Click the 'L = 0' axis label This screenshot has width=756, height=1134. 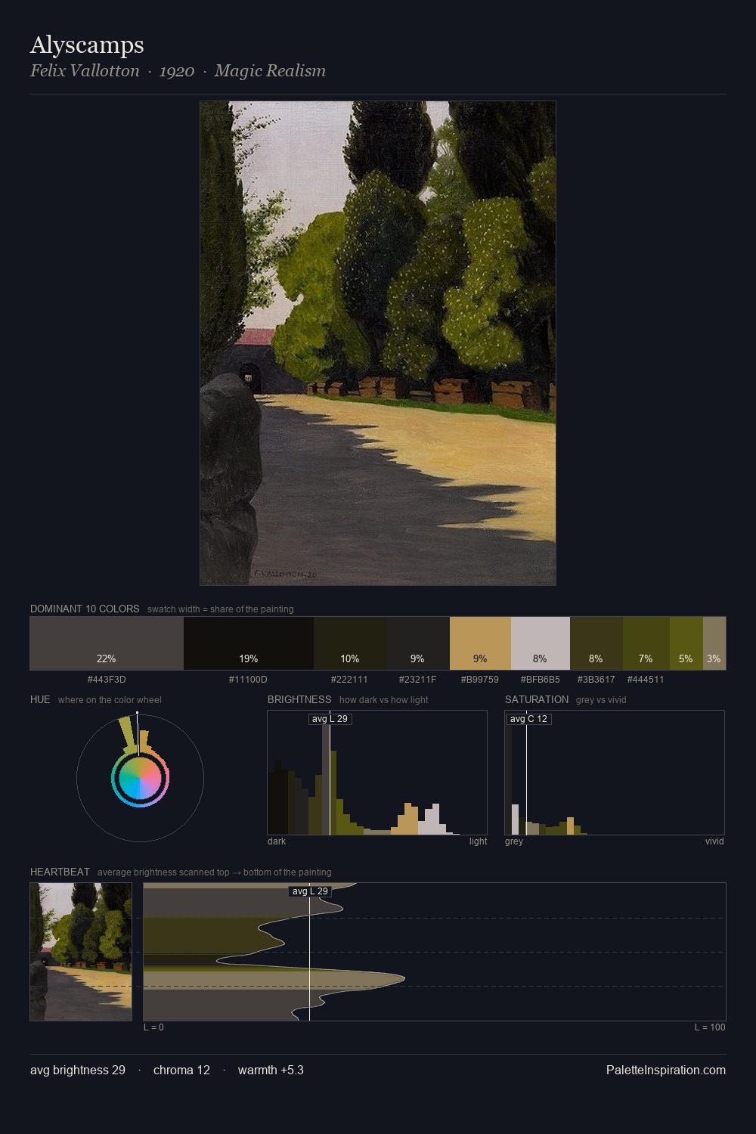click(x=153, y=1027)
